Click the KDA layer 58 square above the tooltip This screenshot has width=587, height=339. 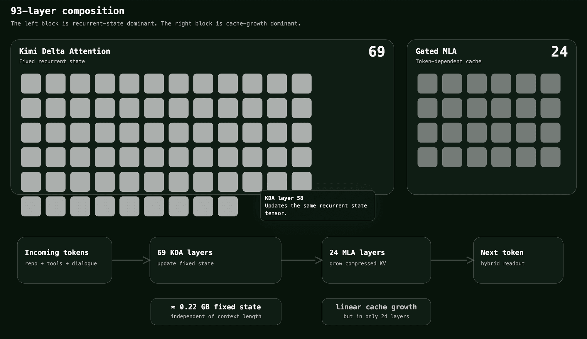pyautogui.click(x=252, y=182)
